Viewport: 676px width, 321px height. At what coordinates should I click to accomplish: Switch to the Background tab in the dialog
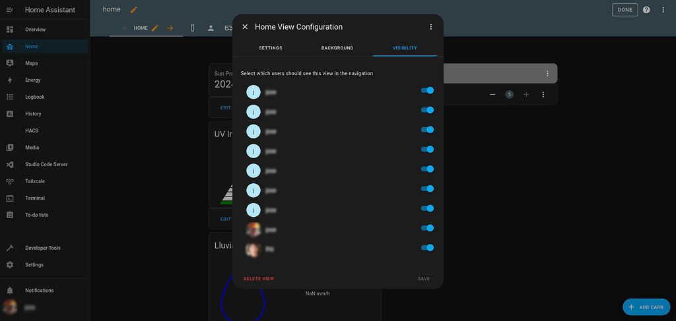tap(337, 47)
